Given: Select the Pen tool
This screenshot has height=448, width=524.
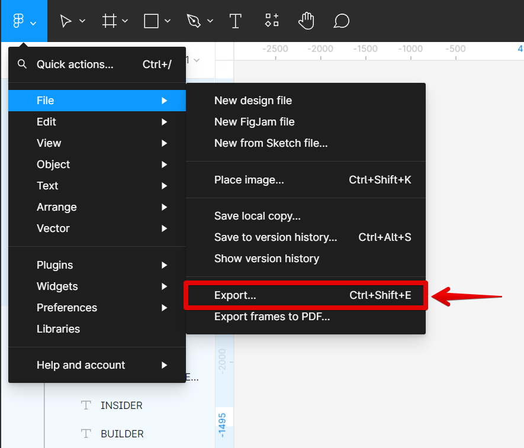Looking at the screenshot, I should click(x=193, y=20).
